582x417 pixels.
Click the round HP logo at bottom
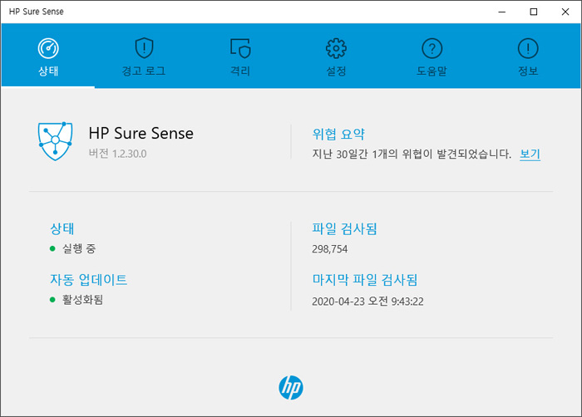click(x=291, y=388)
